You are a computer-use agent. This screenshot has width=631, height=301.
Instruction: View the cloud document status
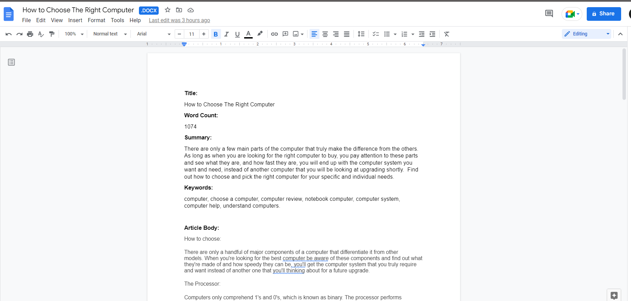tap(191, 10)
